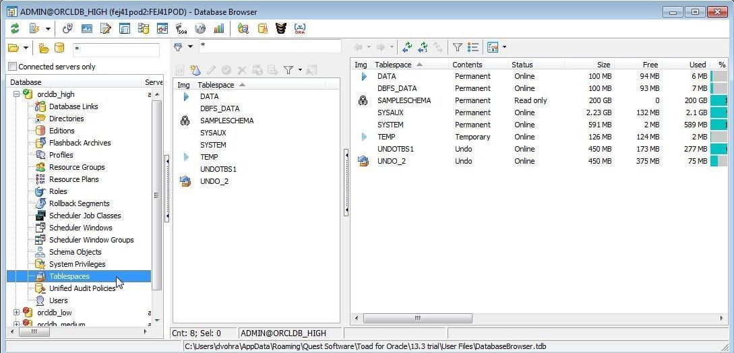Open Resource Plans tree item
This screenshot has width=734, height=353.
pyautogui.click(x=74, y=179)
